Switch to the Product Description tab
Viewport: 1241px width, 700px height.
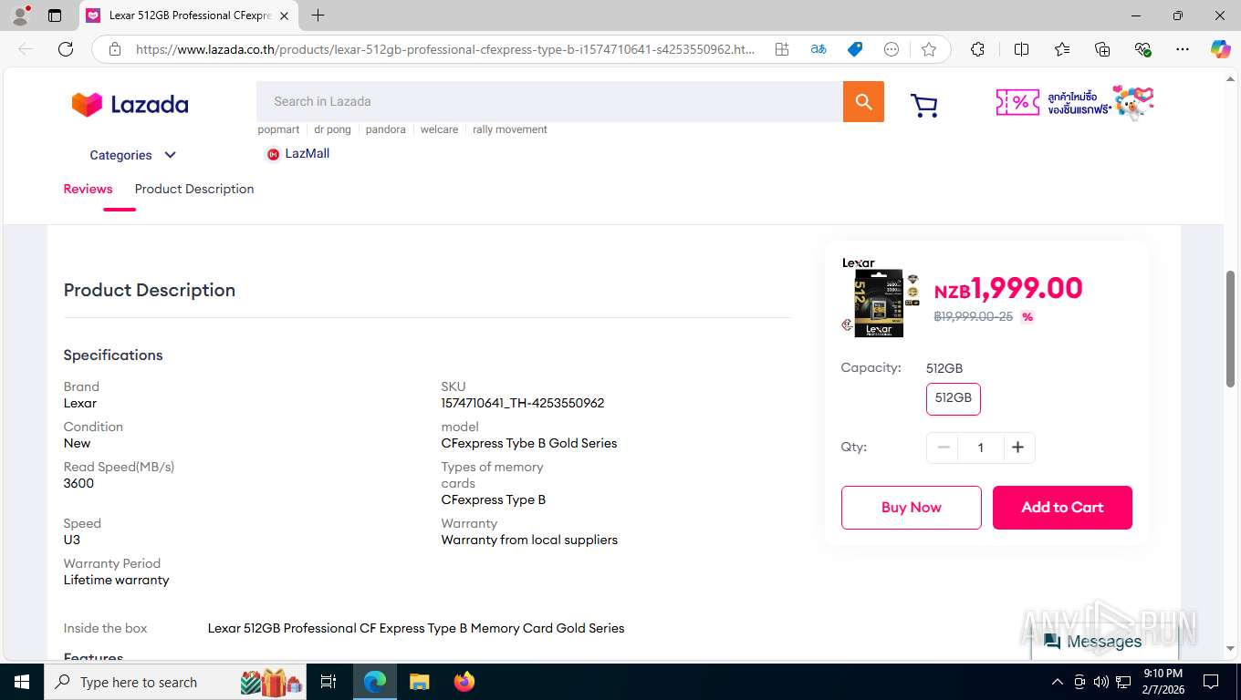point(194,189)
